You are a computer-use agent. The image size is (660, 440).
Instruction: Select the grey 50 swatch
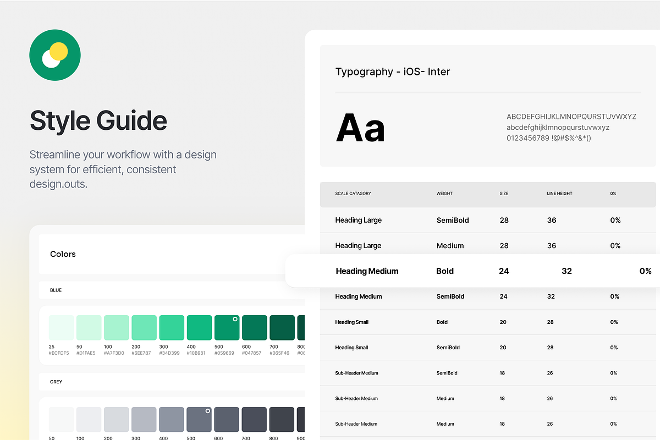coord(61,420)
